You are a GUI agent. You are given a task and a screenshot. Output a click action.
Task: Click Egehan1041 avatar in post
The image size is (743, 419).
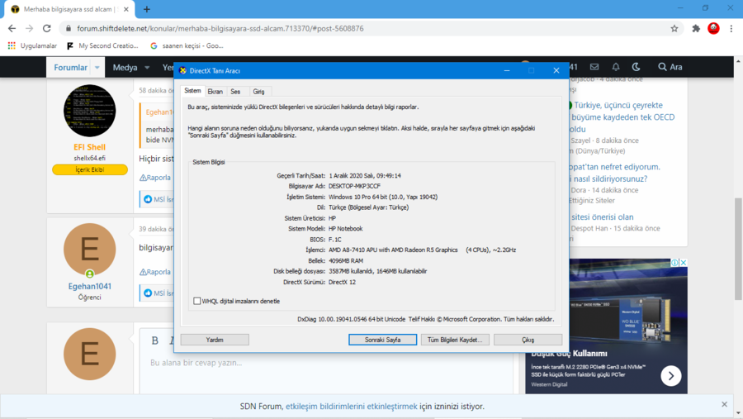(89, 250)
